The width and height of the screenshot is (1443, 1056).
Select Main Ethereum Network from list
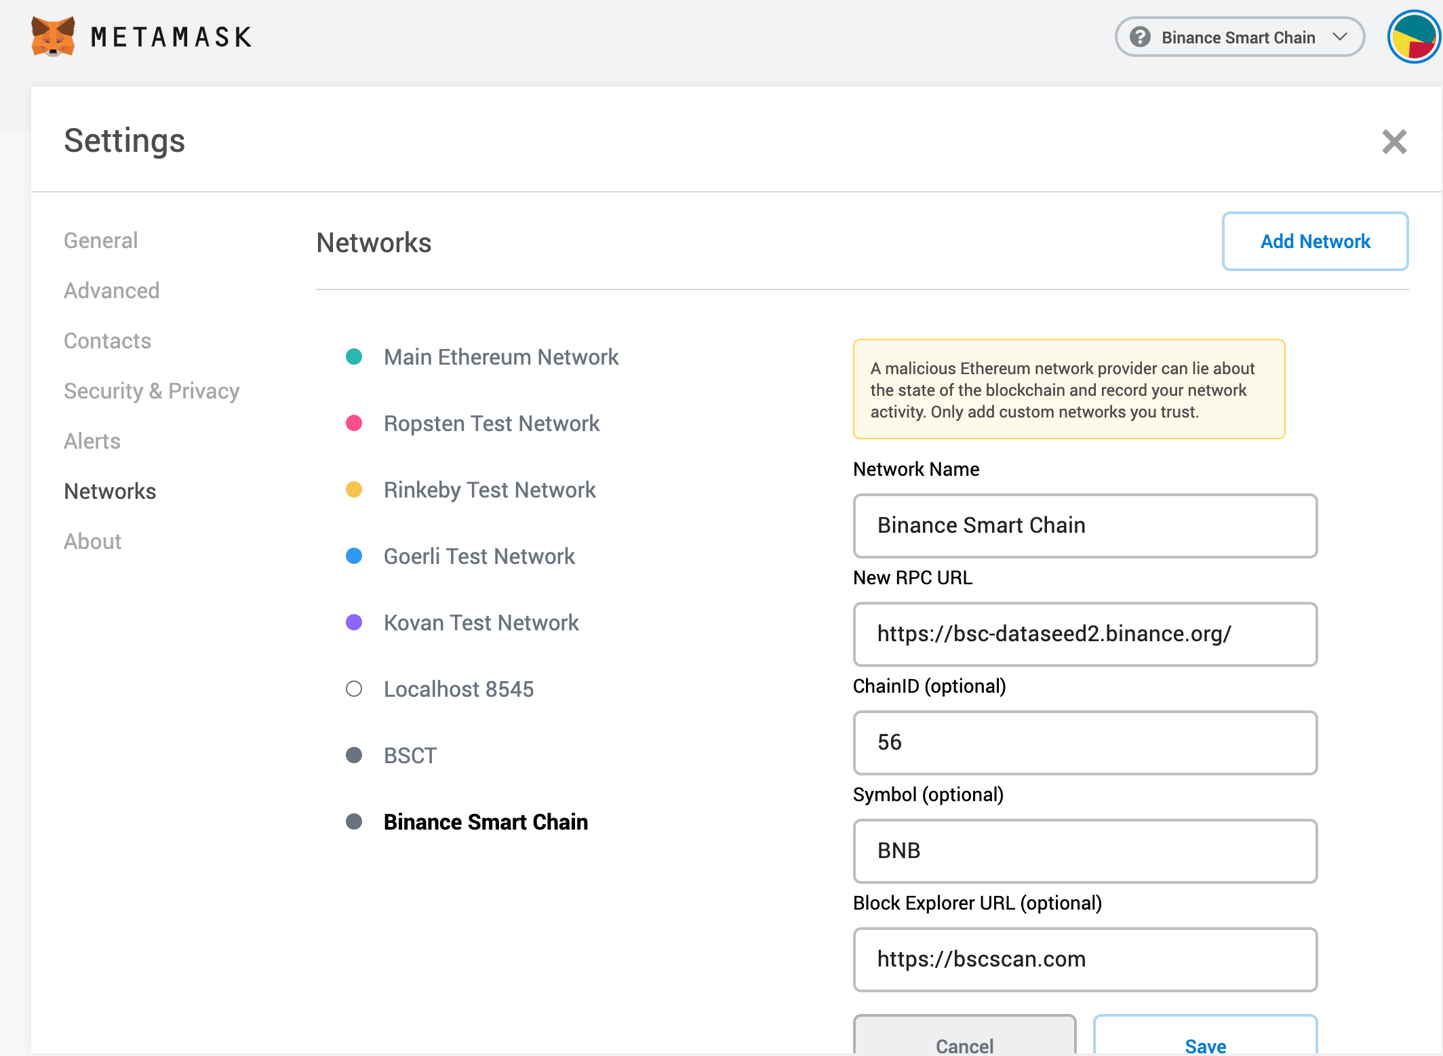pyautogui.click(x=501, y=357)
